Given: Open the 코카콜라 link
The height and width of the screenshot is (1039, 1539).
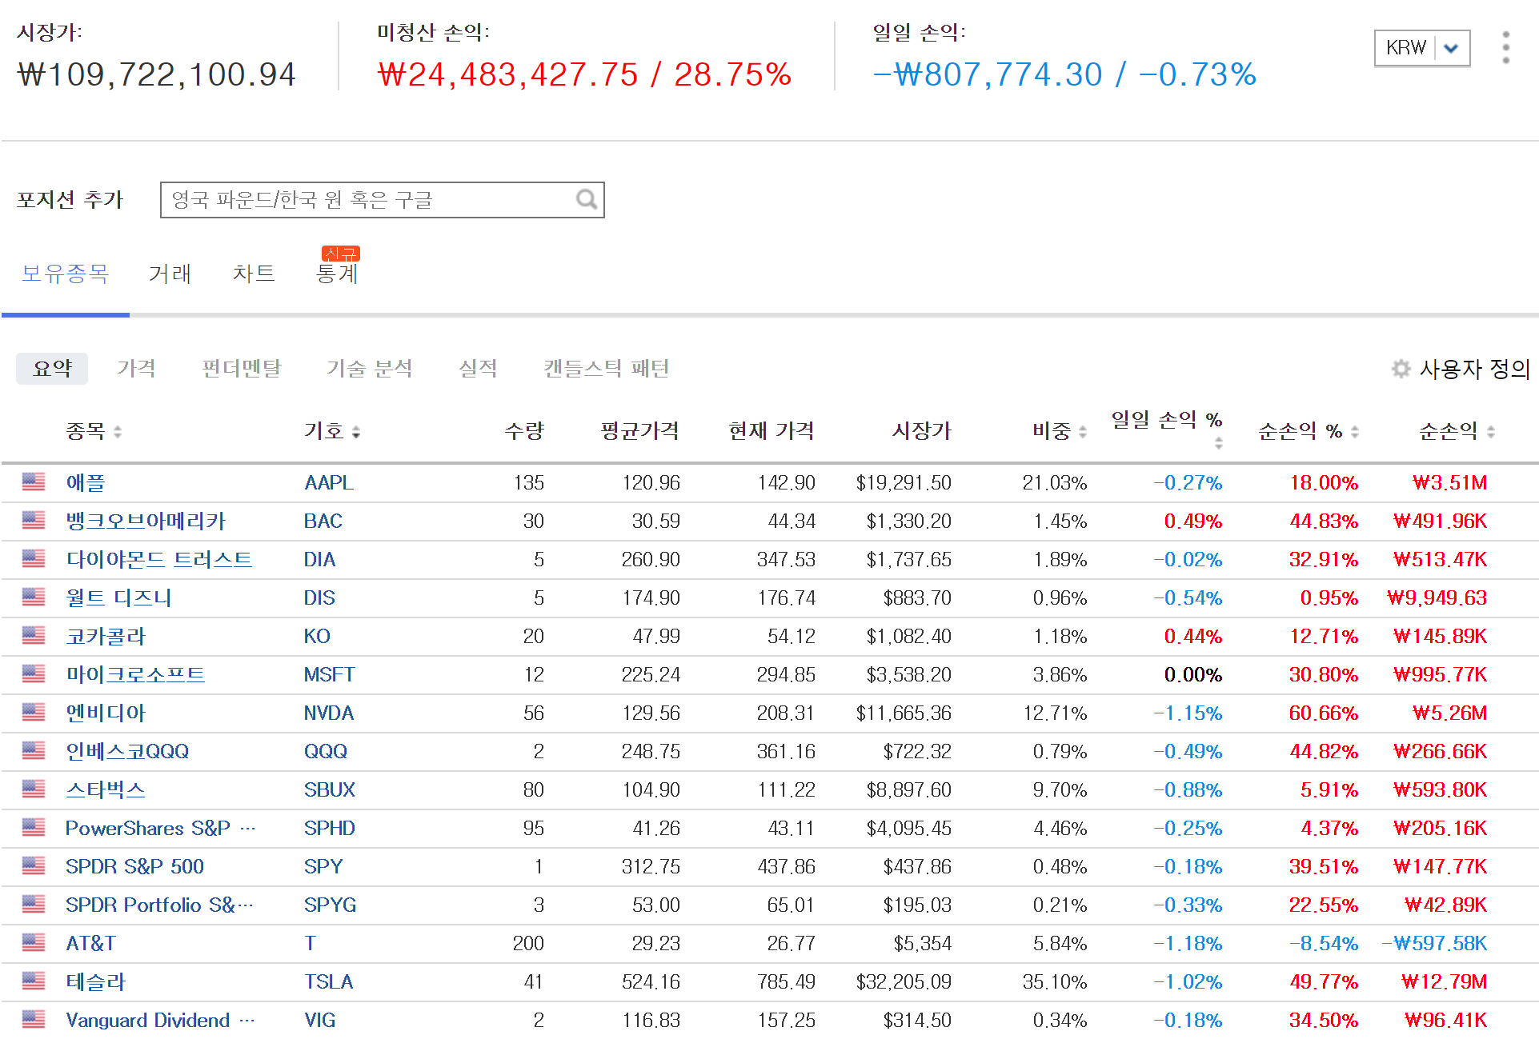Looking at the screenshot, I should 106,637.
